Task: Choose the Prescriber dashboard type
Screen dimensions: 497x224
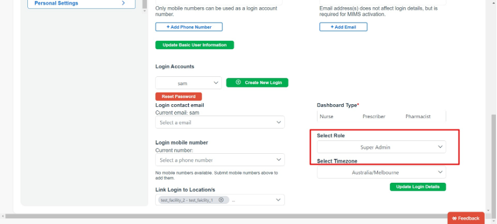Action: point(374,116)
